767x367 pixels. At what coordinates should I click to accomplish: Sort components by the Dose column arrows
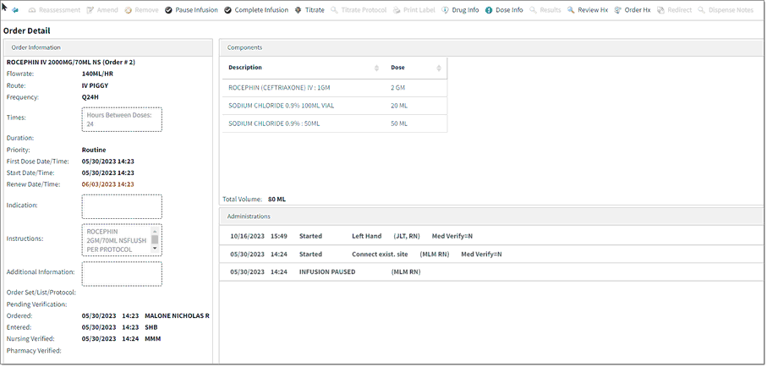tap(439, 68)
